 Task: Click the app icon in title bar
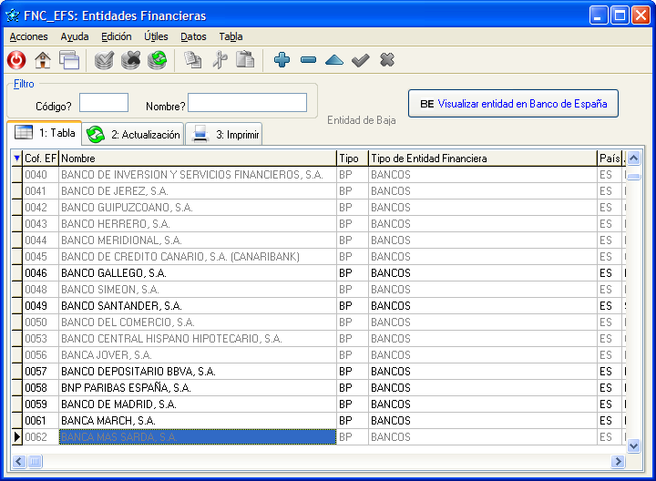click(13, 15)
